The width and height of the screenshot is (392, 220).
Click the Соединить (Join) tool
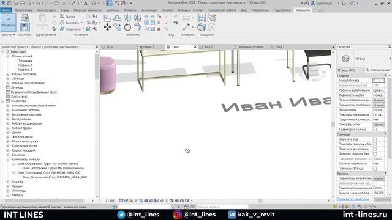(x=72, y=29)
